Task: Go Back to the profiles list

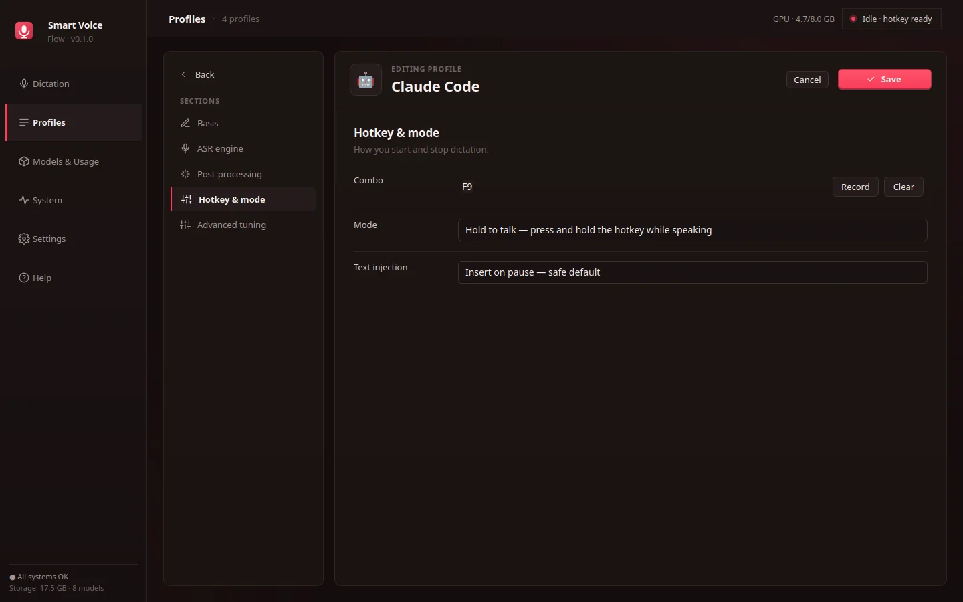Action: pos(197,74)
